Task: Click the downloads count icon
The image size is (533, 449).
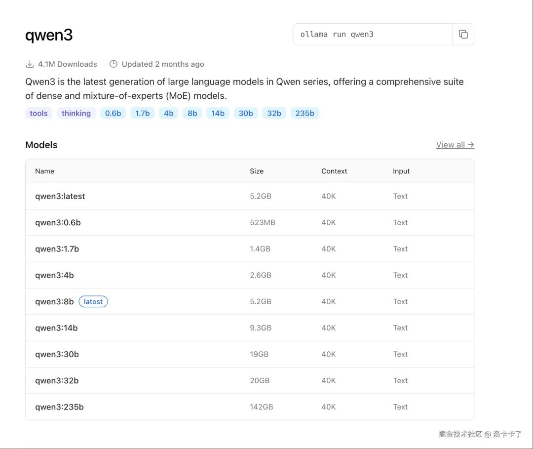Action: point(30,64)
